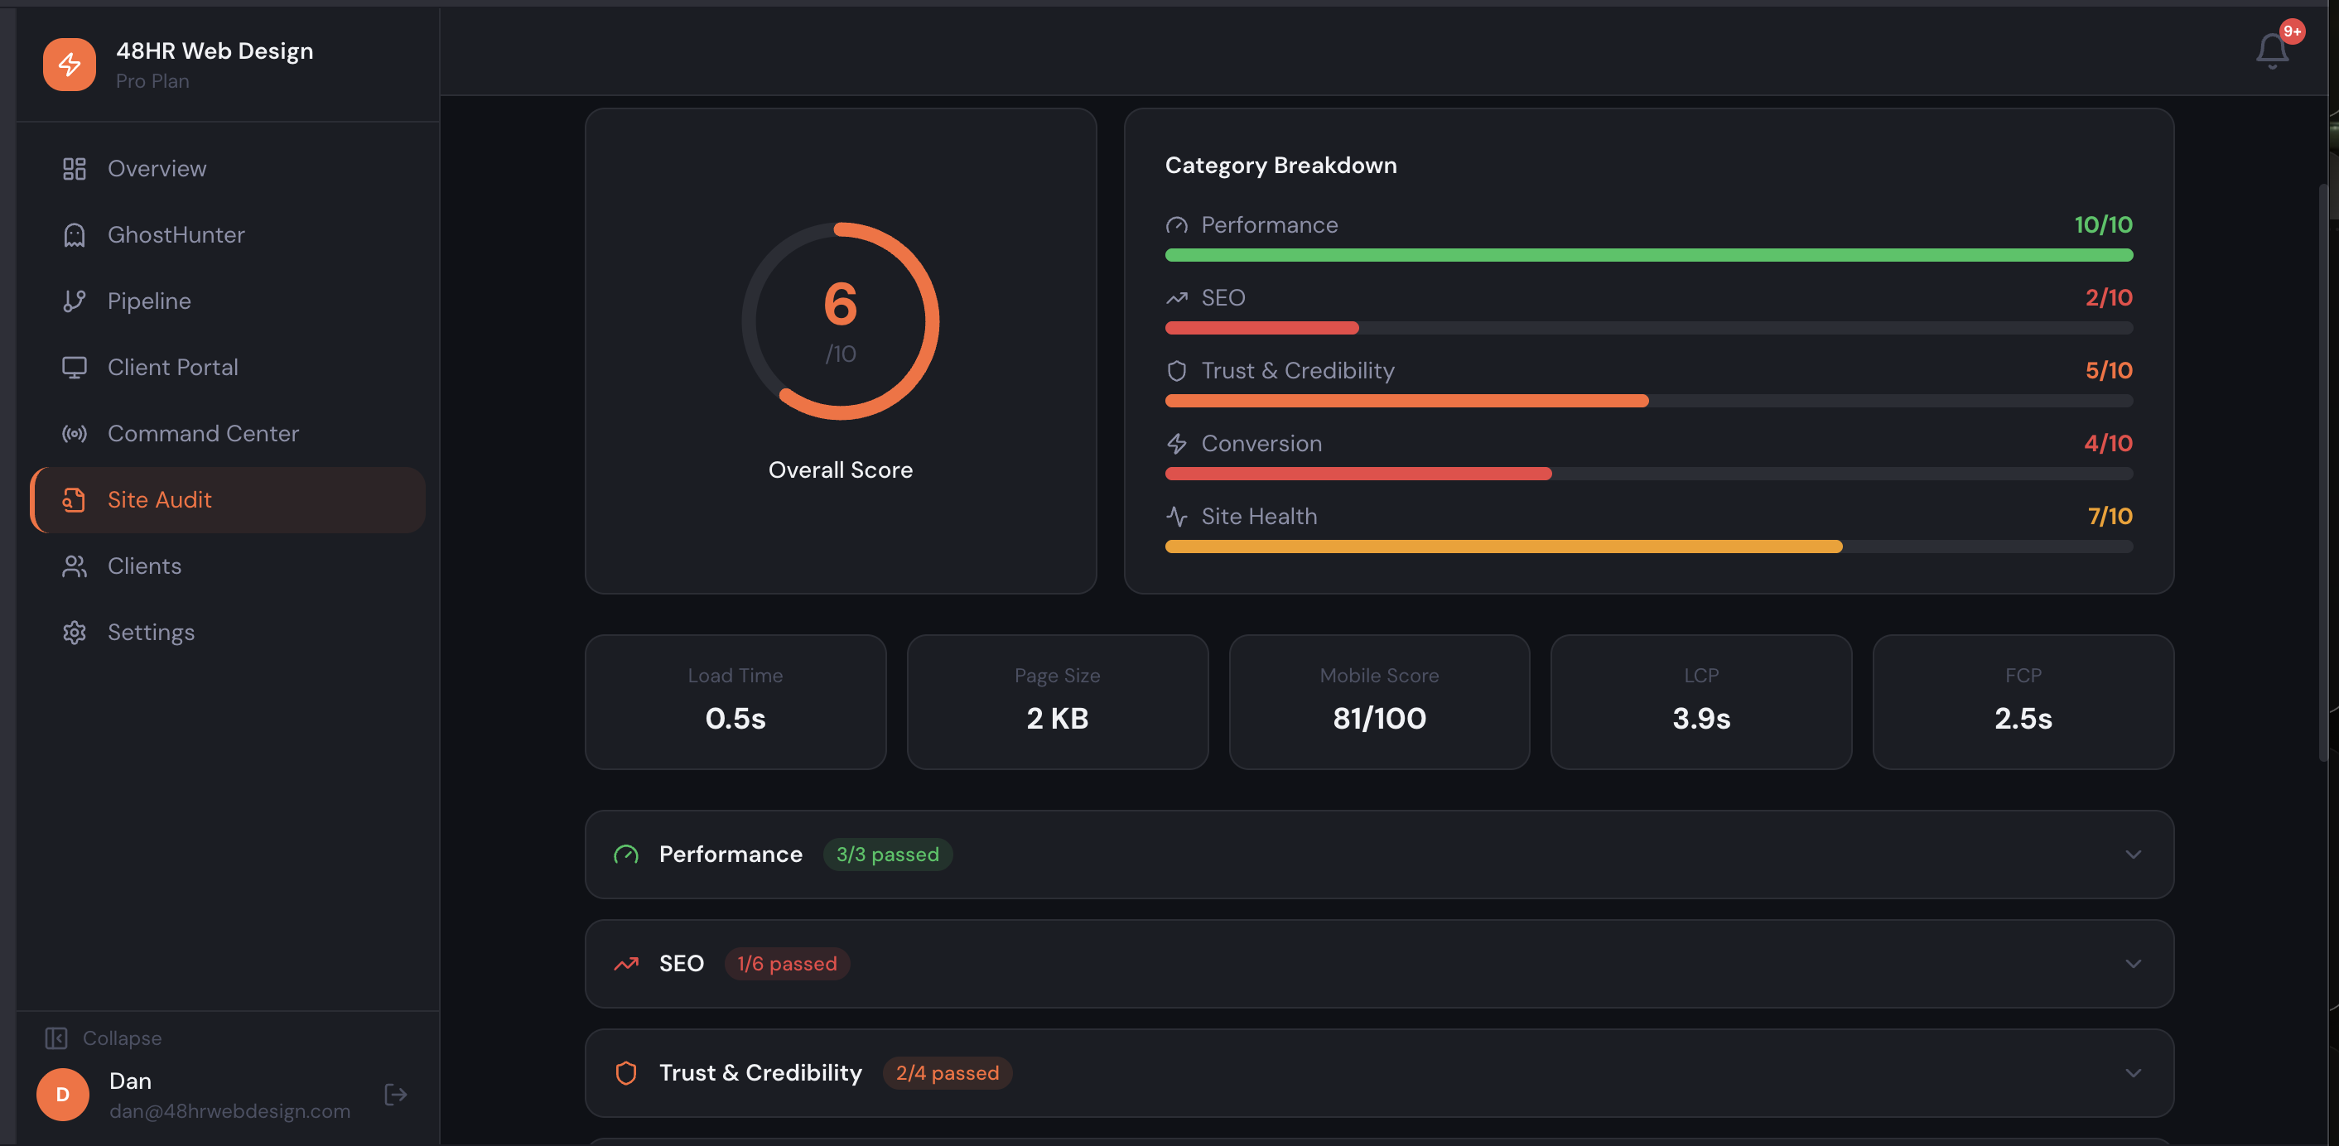This screenshot has width=2339, height=1146.
Task: Click the Command Center broadcast icon
Action: (x=75, y=434)
